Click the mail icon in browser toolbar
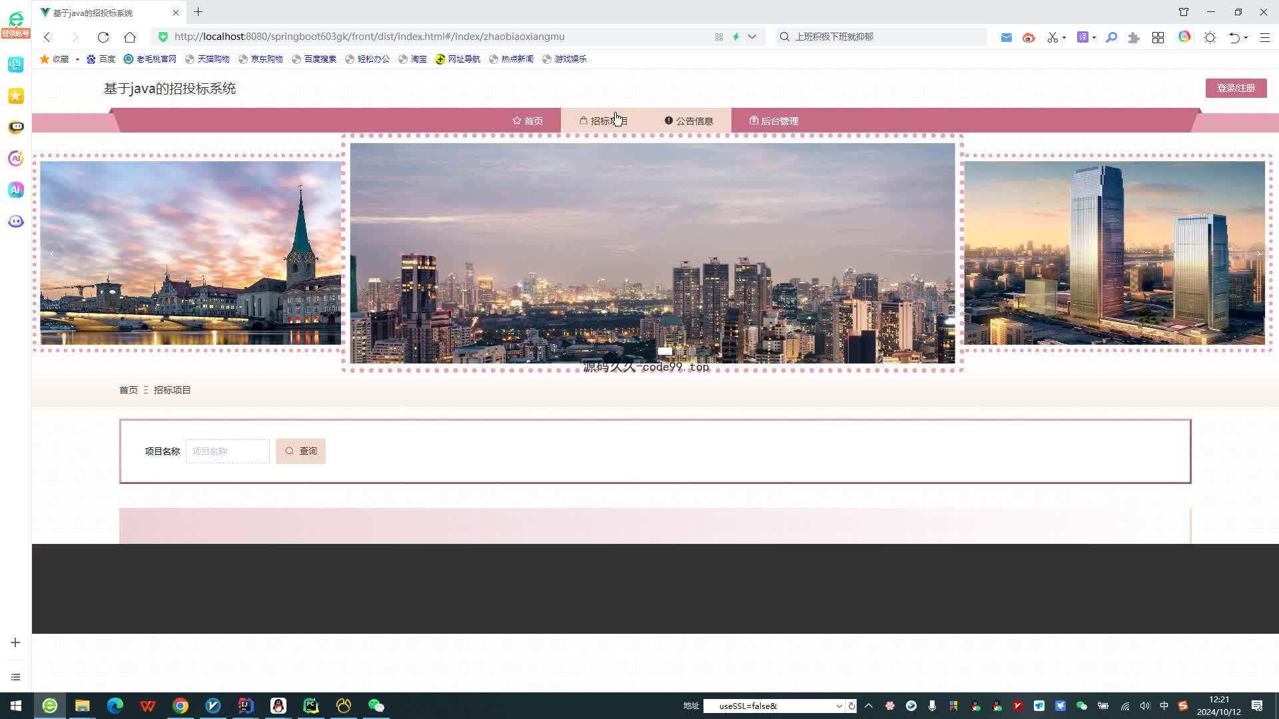The width and height of the screenshot is (1279, 719). [x=1007, y=37]
